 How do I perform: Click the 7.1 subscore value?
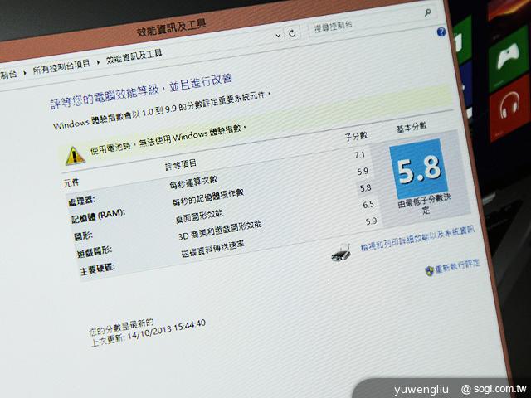point(359,155)
